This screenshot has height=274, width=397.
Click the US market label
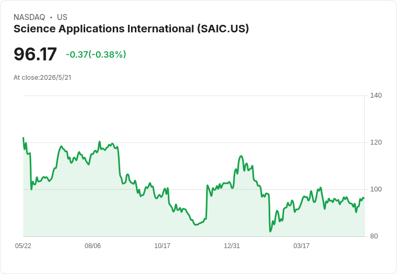pyautogui.click(x=62, y=17)
